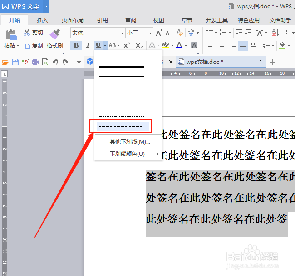Select the Format Painter brush
Screen dimensions: 295x276
pyautogui.click(x=55, y=34)
